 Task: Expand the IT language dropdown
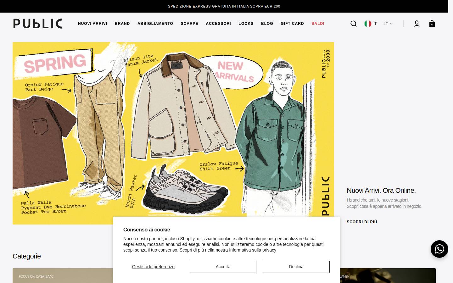pos(389,24)
